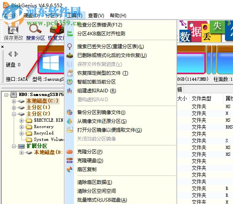Expand the Recovery folder node
Screen dimensions: 233x204
coord(22,127)
